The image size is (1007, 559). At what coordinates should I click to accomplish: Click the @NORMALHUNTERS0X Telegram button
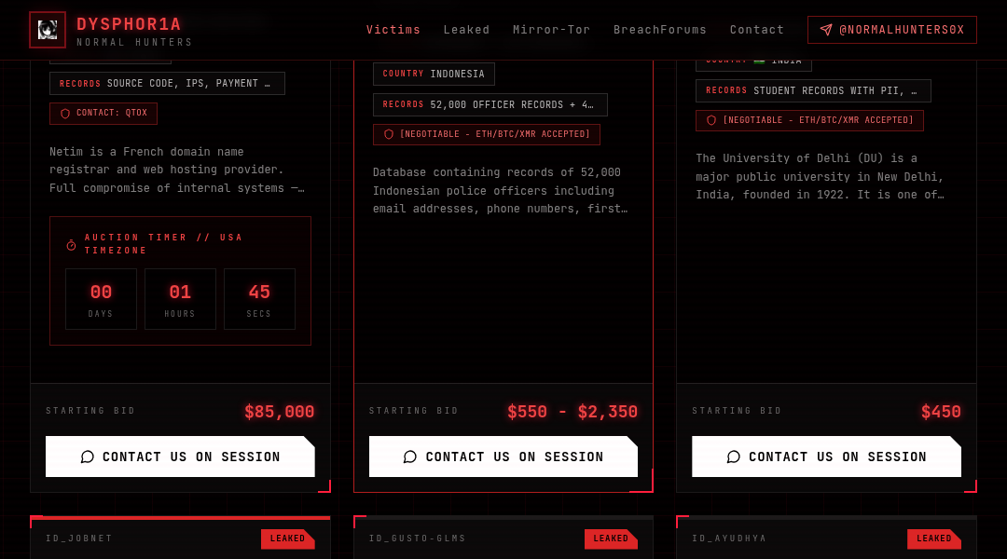point(892,30)
